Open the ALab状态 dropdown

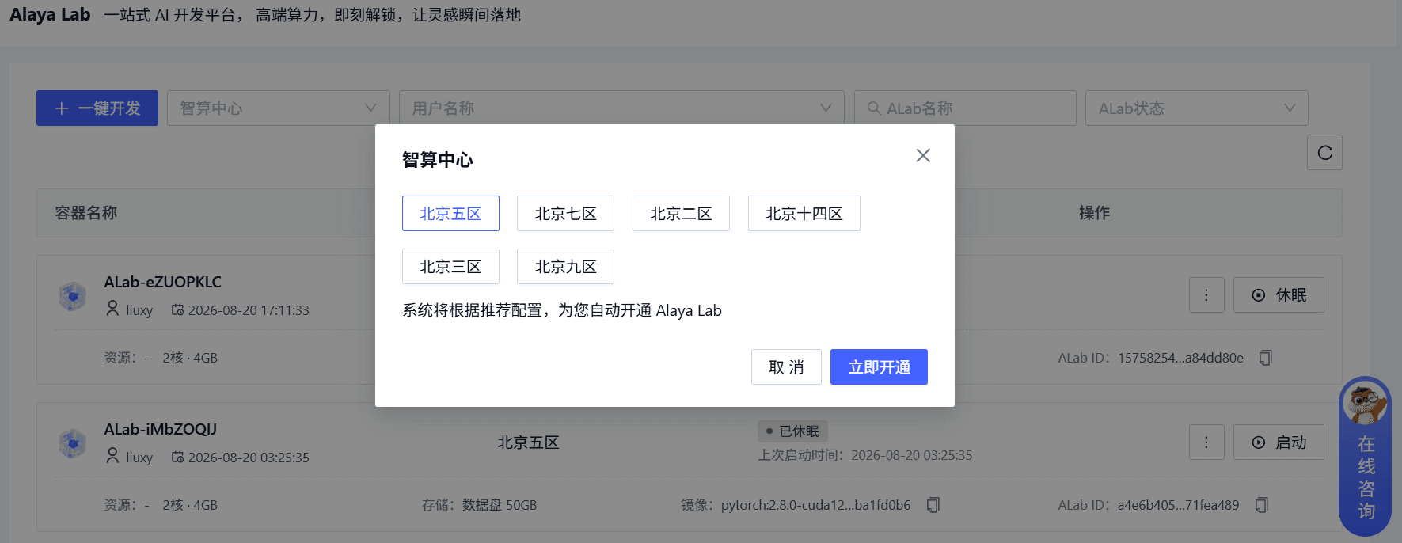pos(1196,108)
